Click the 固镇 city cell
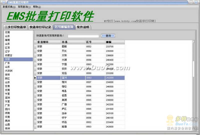Screen dimensions: 200x135 click(x=73, y=46)
